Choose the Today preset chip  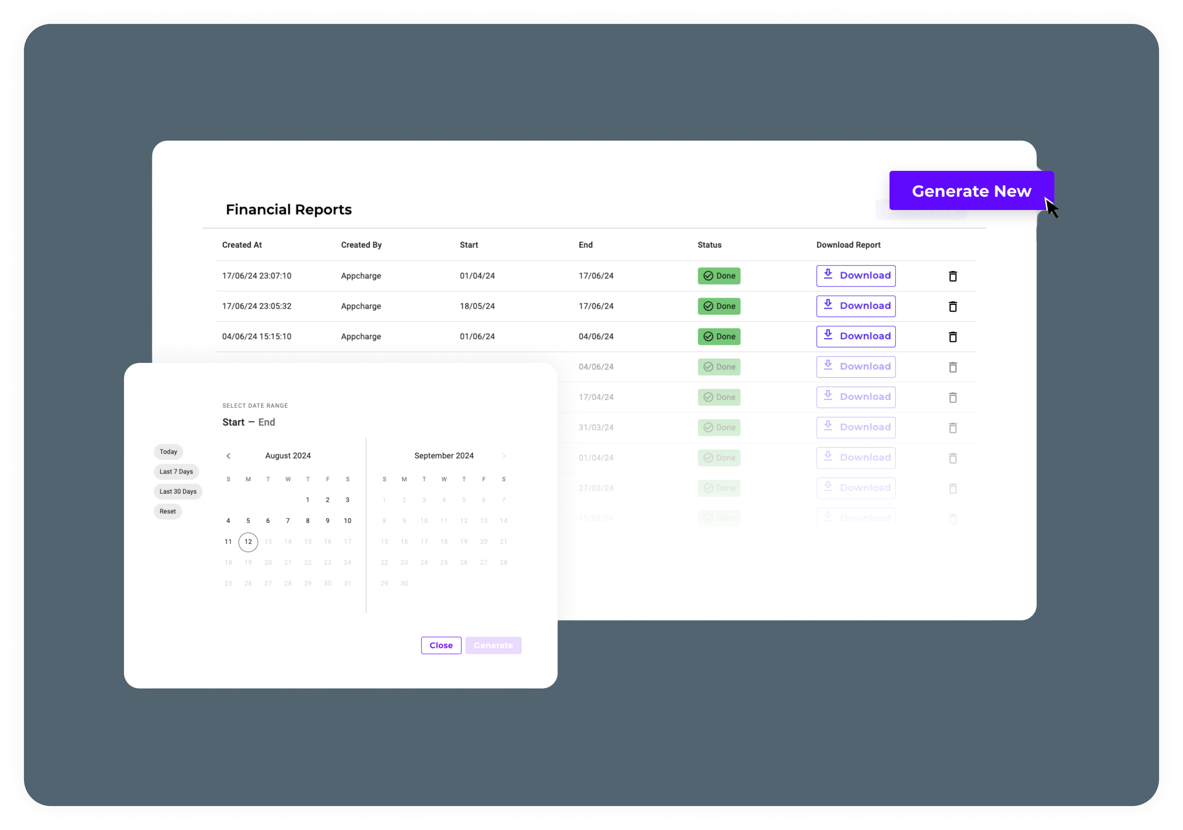(168, 452)
